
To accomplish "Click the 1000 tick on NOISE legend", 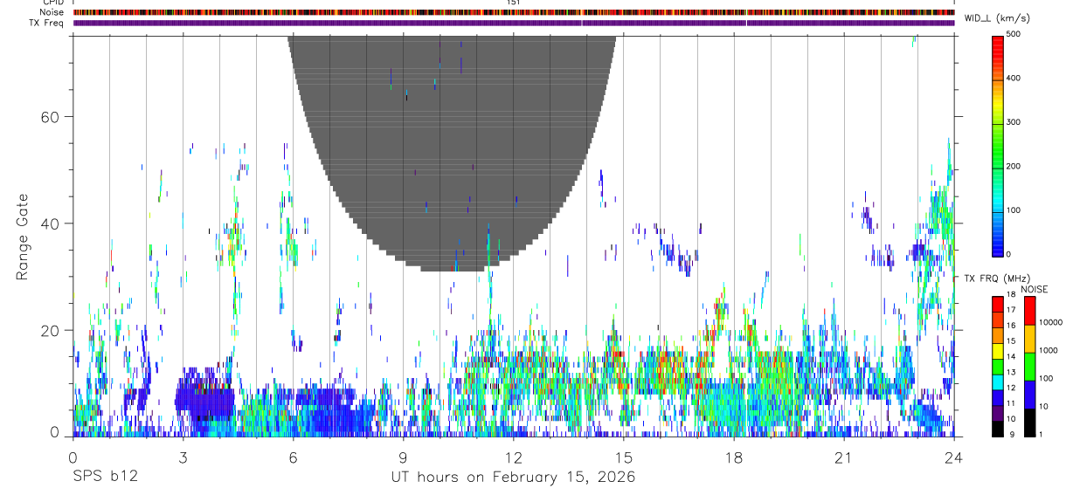I will point(1049,350).
